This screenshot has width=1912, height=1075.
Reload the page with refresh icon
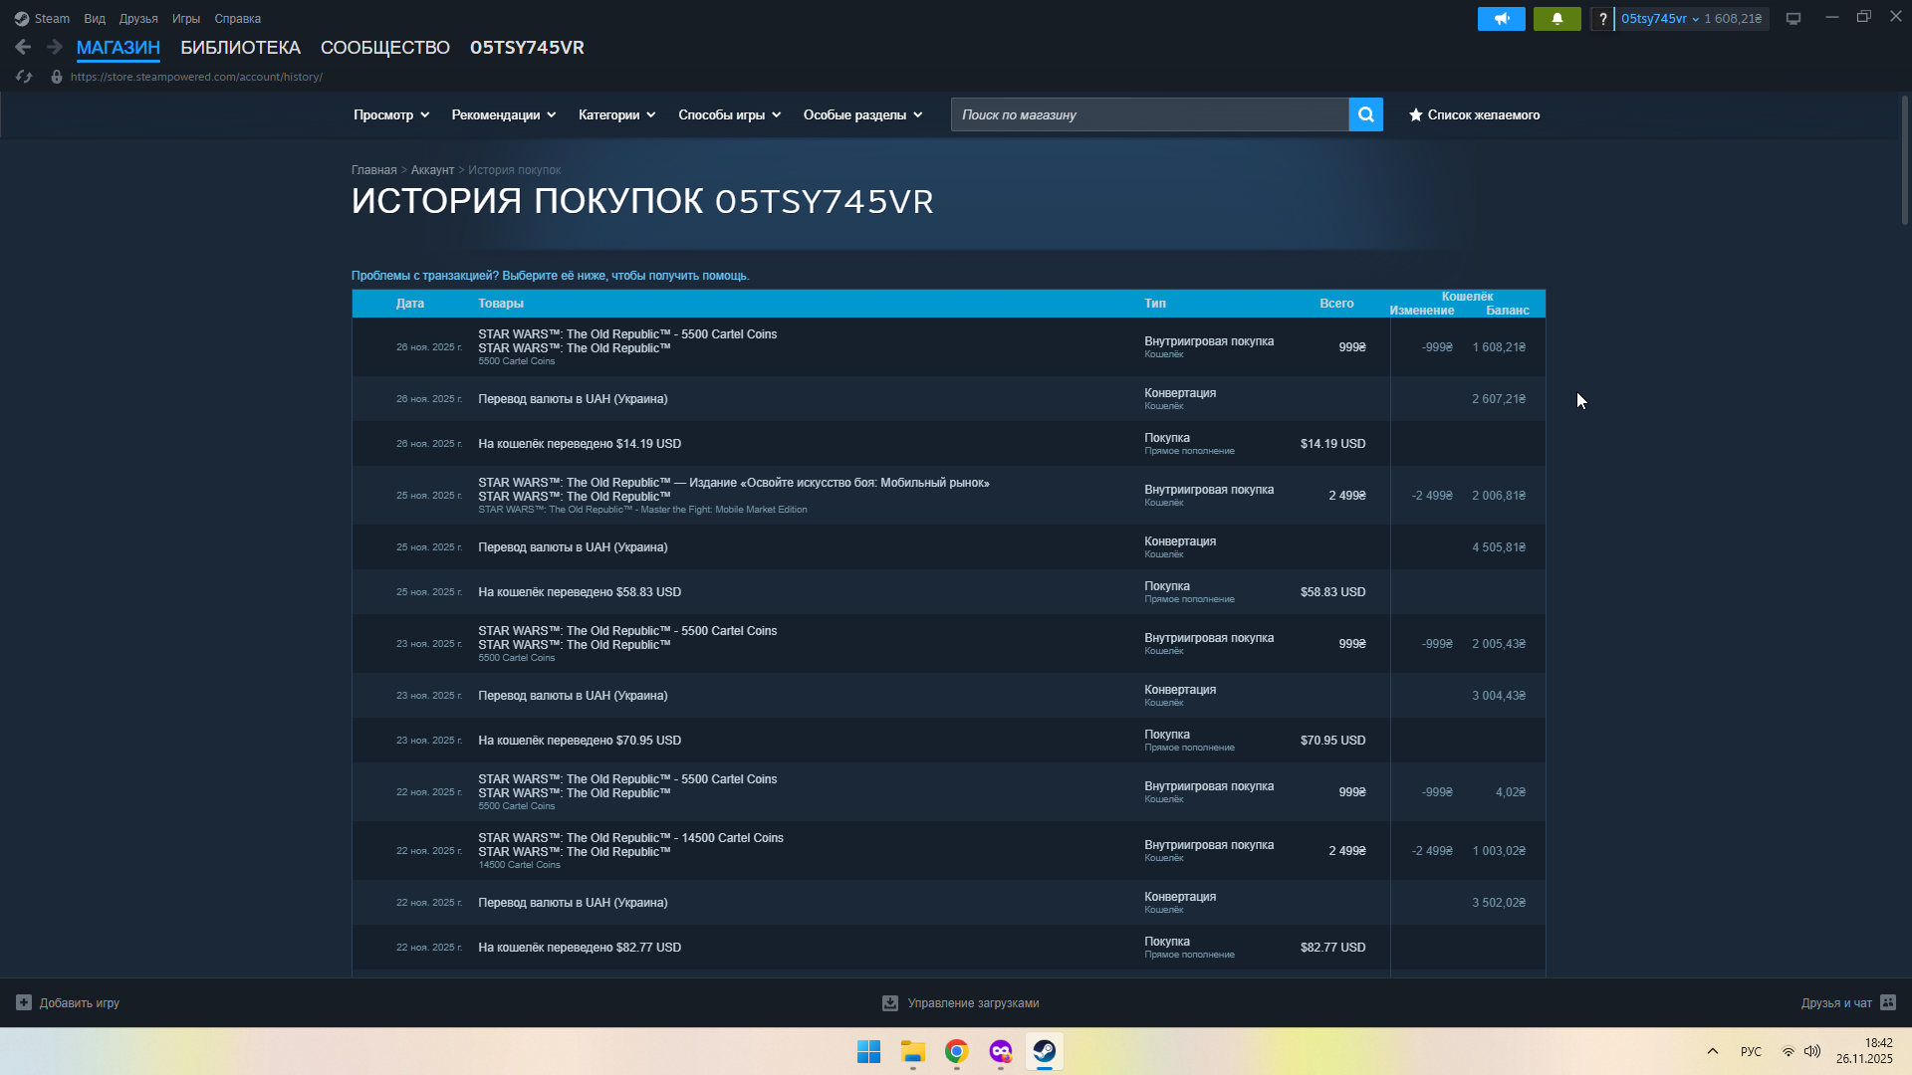[25, 77]
